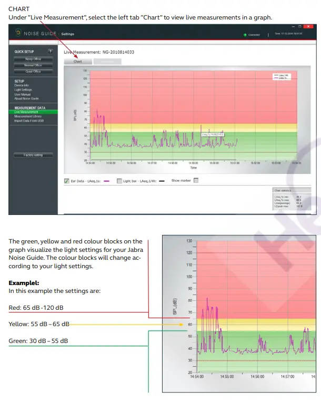Screen dimensions: 321x402
Task: Click the MEASUREMENT DATA heading
Action: pyautogui.click(x=29, y=108)
